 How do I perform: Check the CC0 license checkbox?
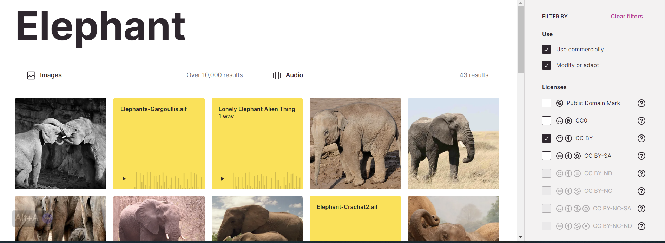[x=546, y=121]
